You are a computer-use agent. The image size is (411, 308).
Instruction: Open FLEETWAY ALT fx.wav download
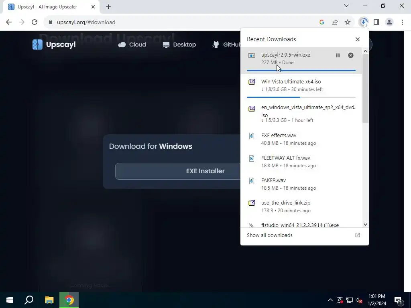point(301,162)
